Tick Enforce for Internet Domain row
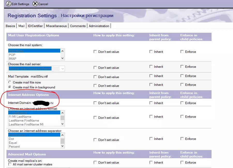The height and width of the screenshot is (168, 233). [x=182, y=103]
